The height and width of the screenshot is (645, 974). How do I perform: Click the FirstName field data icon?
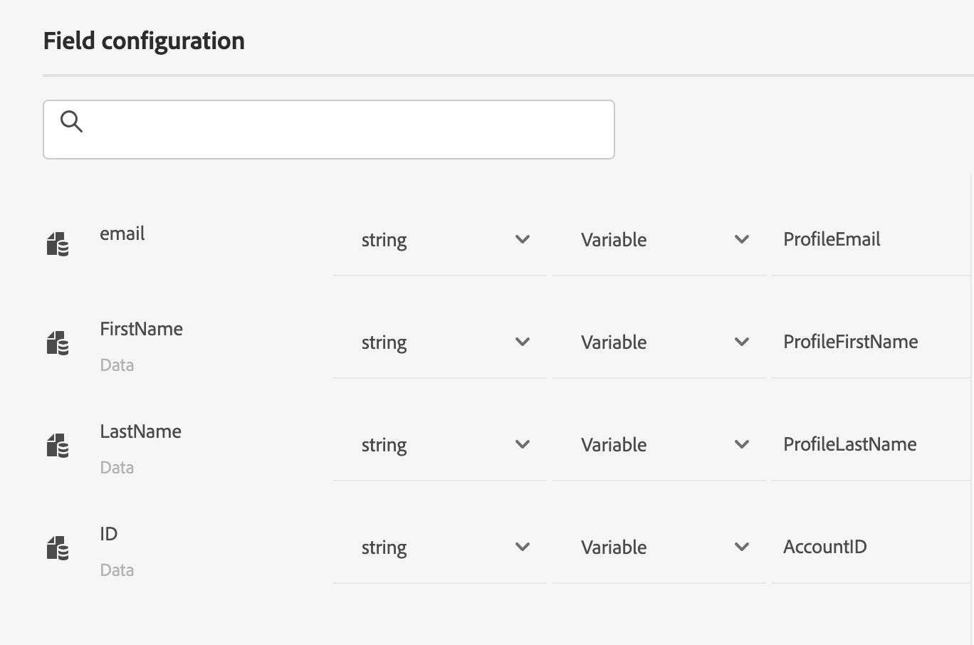[58, 343]
